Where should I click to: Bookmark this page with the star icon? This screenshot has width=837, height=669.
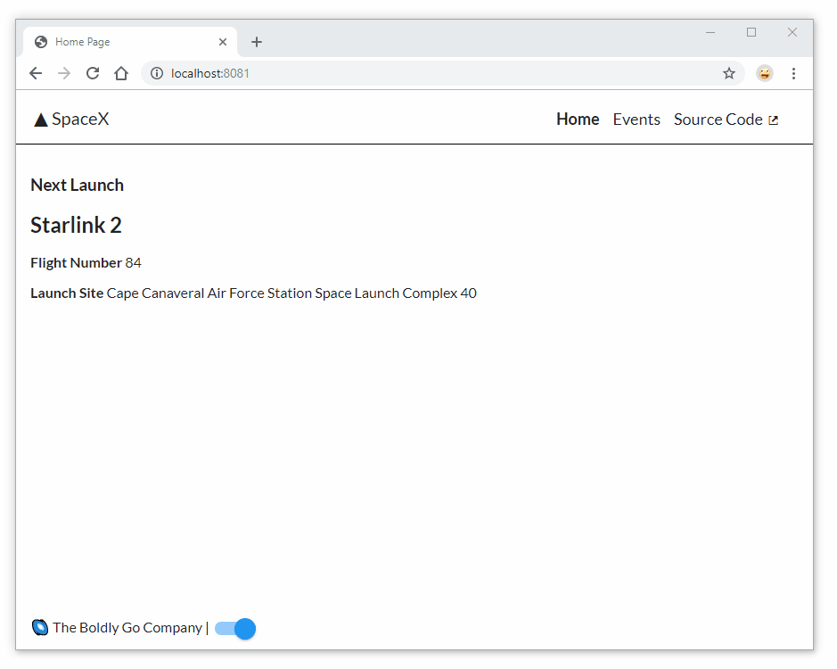(728, 73)
